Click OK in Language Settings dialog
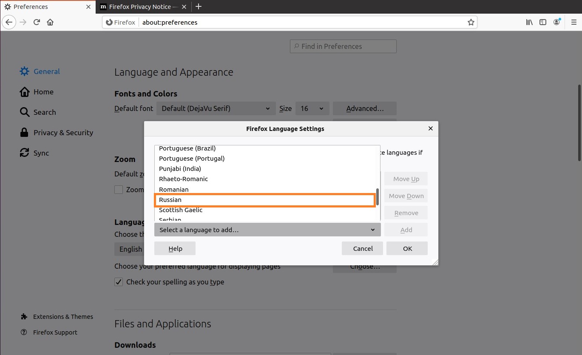Viewport: 582px width, 355px height. [x=407, y=249]
